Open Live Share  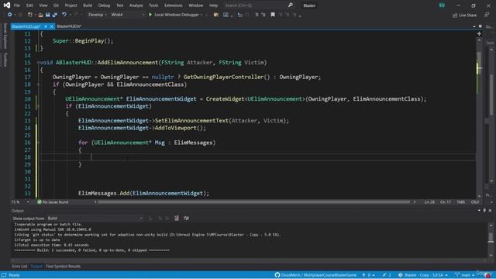464,15
